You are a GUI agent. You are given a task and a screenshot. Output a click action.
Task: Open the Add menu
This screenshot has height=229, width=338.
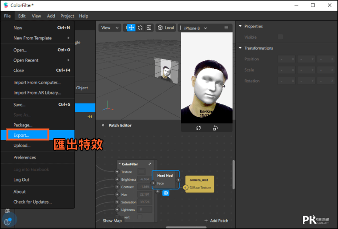(x=51, y=16)
